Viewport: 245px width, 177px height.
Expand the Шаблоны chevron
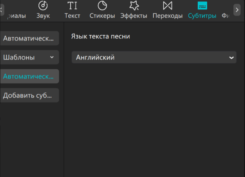[52, 57]
